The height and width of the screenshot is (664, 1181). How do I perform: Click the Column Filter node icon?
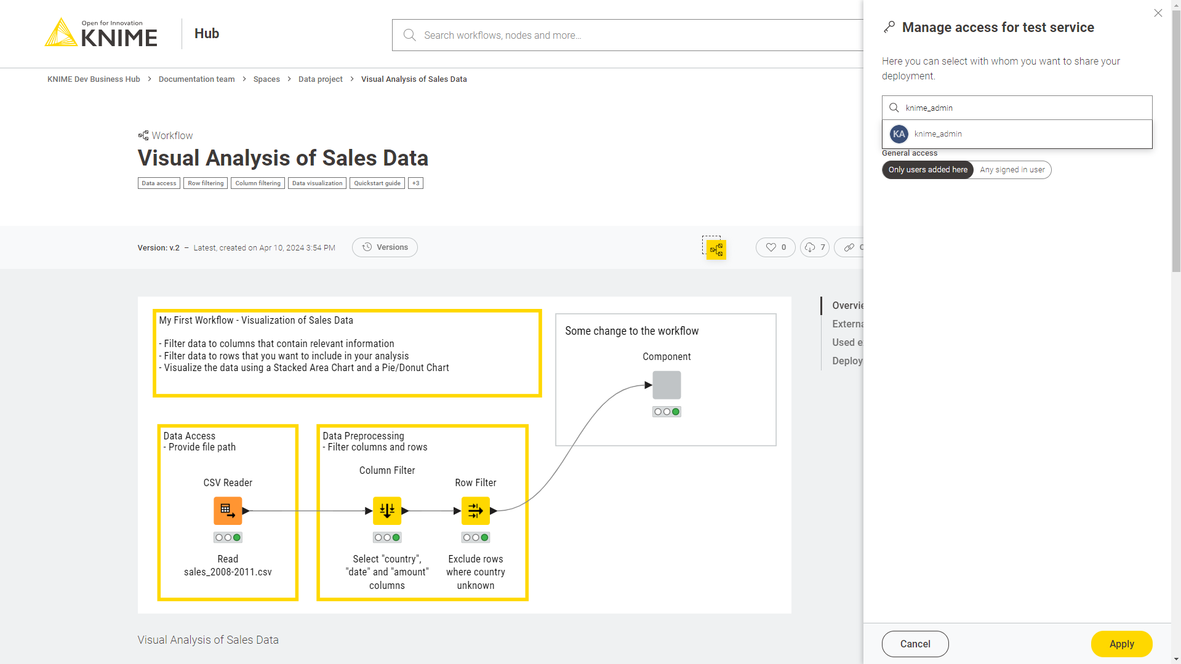click(387, 511)
